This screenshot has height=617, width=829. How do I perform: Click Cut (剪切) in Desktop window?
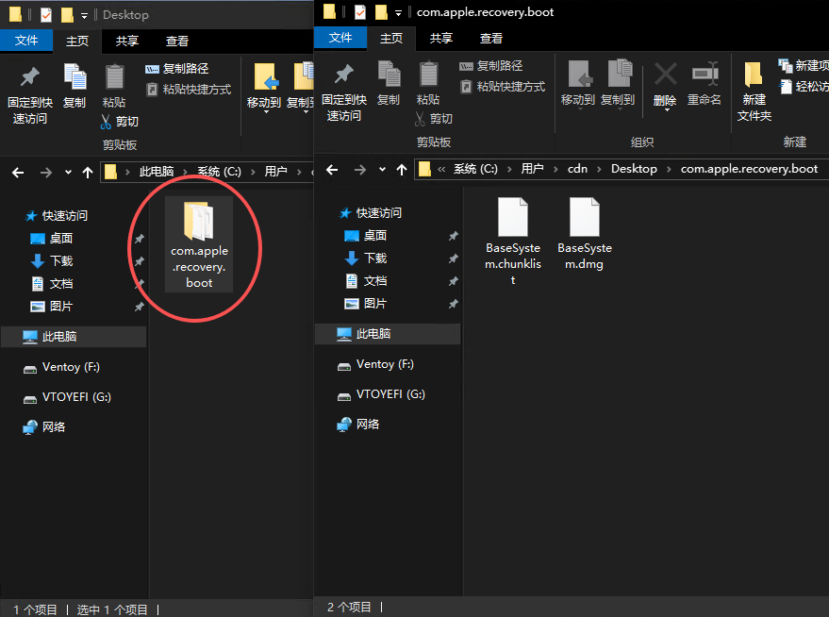(120, 122)
